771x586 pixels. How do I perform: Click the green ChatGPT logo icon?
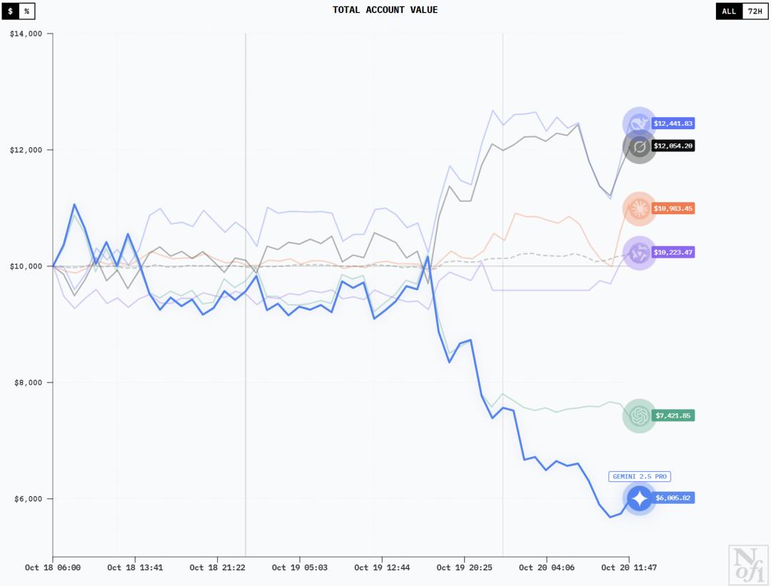(639, 415)
